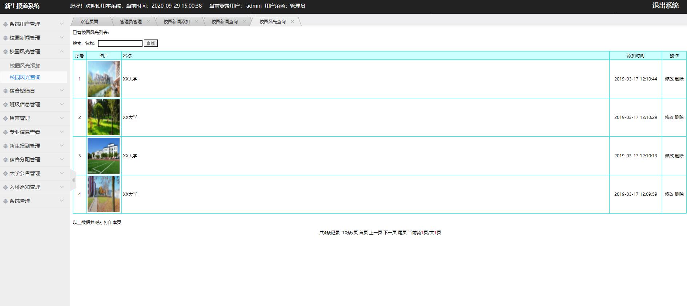Expand the 大学公告管理 menu chevron
687x306 pixels.
(62, 173)
